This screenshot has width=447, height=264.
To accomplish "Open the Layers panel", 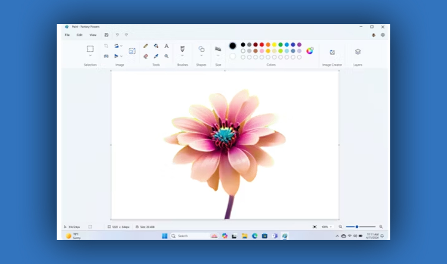I will (x=357, y=52).
